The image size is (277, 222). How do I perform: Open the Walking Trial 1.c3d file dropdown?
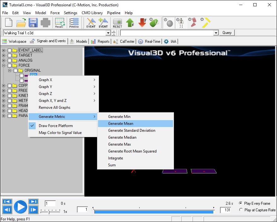tap(108, 33)
